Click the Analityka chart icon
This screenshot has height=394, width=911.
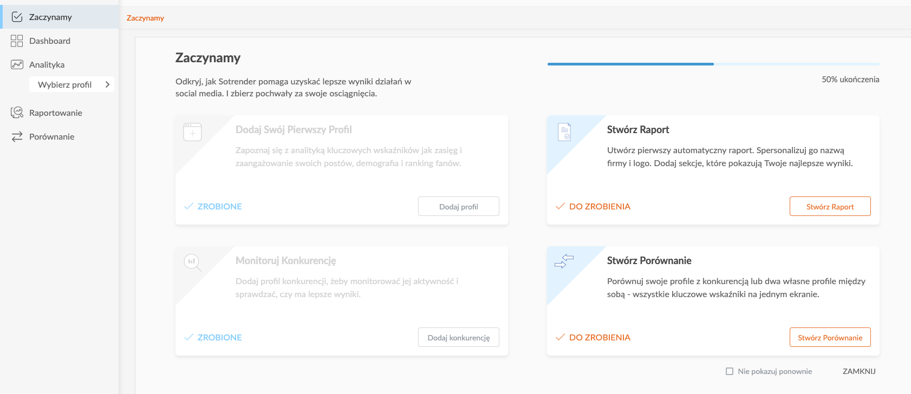click(x=17, y=64)
